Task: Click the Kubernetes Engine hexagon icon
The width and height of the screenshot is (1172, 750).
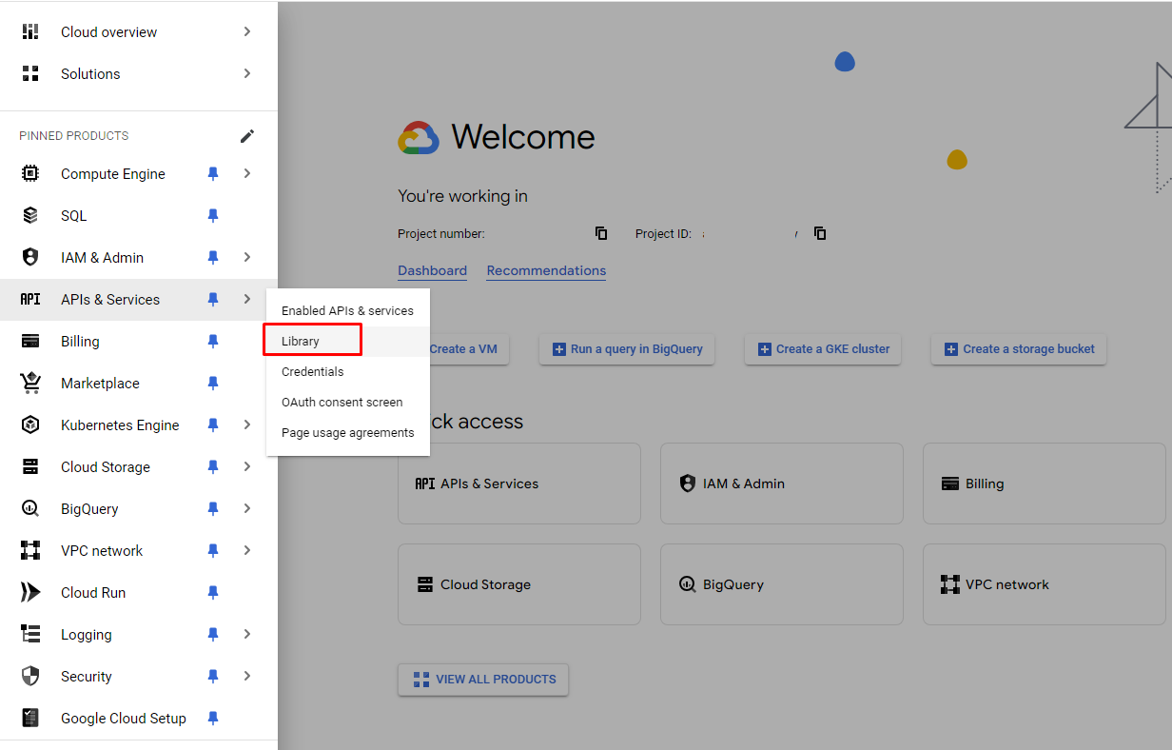Action: point(30,424)
